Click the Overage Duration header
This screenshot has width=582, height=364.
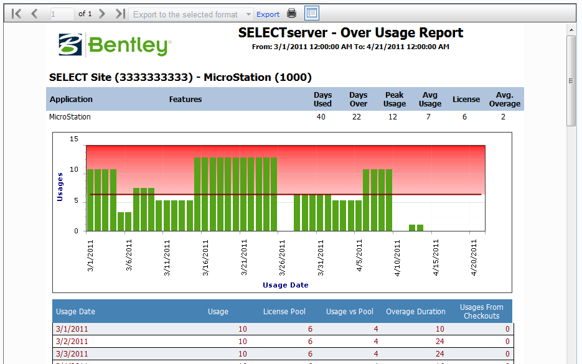tap(415, 312)
